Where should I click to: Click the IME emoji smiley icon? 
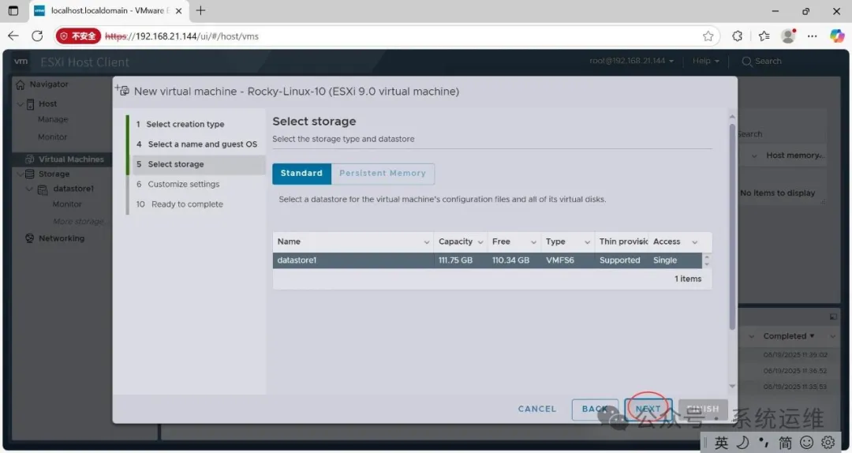[x=807, y=442]
